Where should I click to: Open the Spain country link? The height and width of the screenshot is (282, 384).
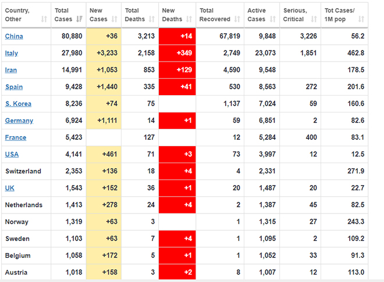pyautogui.click(x=14, y=87)
